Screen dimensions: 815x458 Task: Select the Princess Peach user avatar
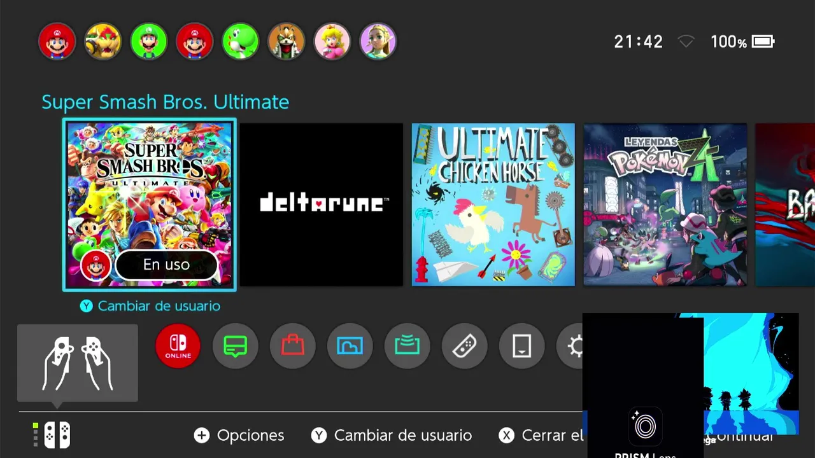coord(332,42)
